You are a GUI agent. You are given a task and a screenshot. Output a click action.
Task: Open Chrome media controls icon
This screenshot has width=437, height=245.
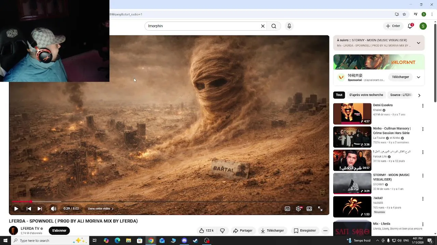(x=415, y=14)
